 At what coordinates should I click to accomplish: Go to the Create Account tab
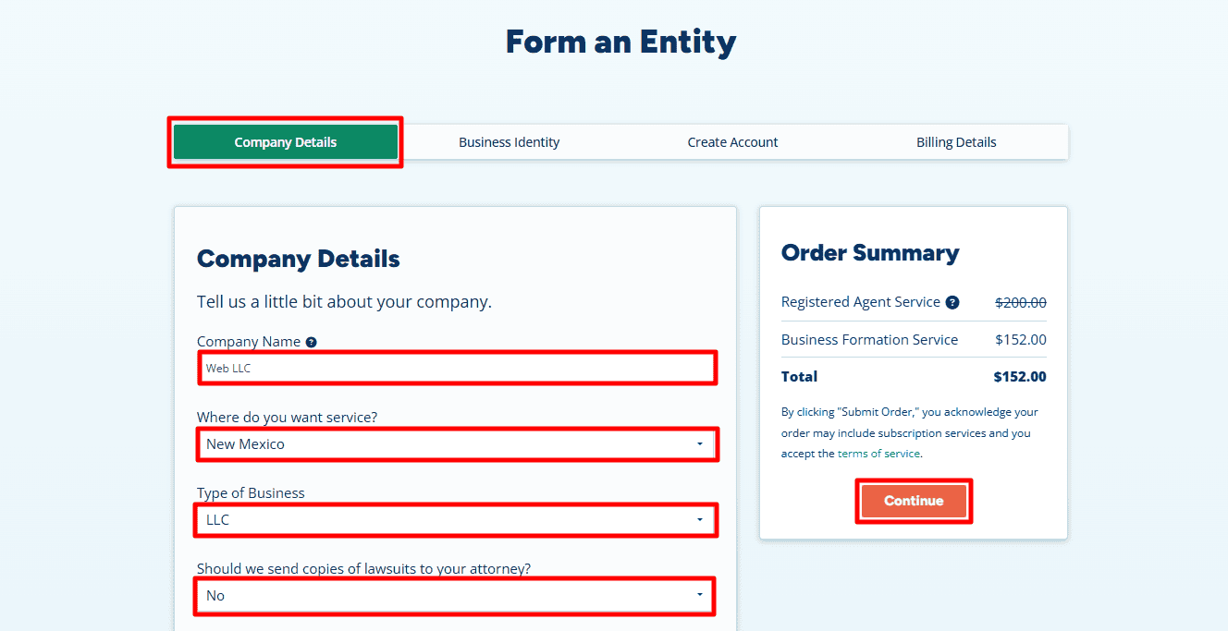coord(732,142)
